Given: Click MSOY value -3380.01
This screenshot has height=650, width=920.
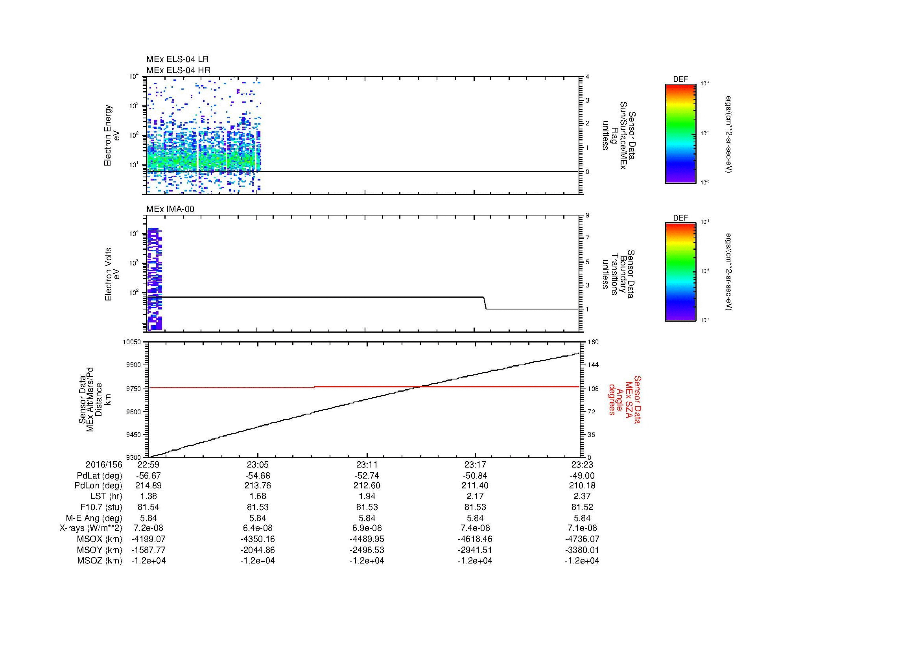Looking at the screenshot, I should point(582,550).
